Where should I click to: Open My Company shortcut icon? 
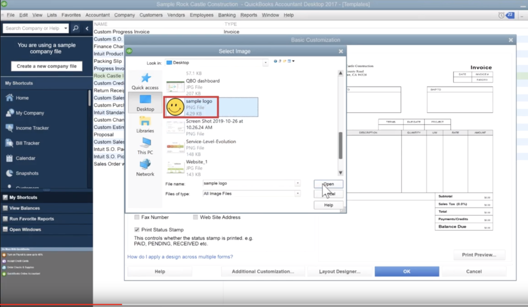click(9, 113)
